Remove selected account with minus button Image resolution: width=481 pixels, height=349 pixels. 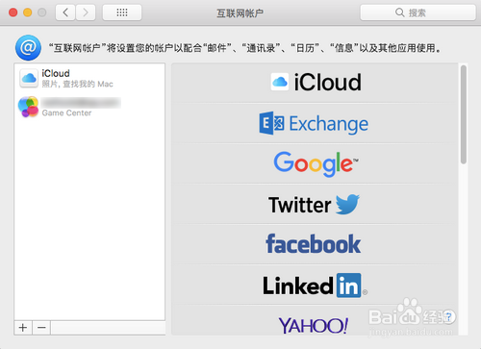click(41, 328)
